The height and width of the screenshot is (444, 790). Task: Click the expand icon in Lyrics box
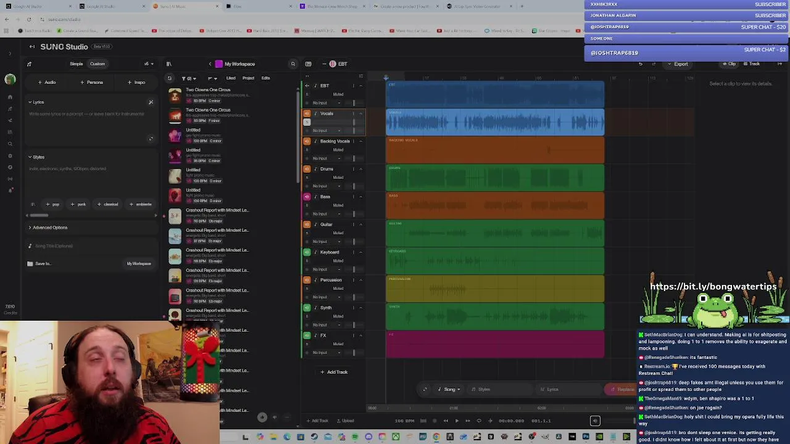click(x=151, y=138)
